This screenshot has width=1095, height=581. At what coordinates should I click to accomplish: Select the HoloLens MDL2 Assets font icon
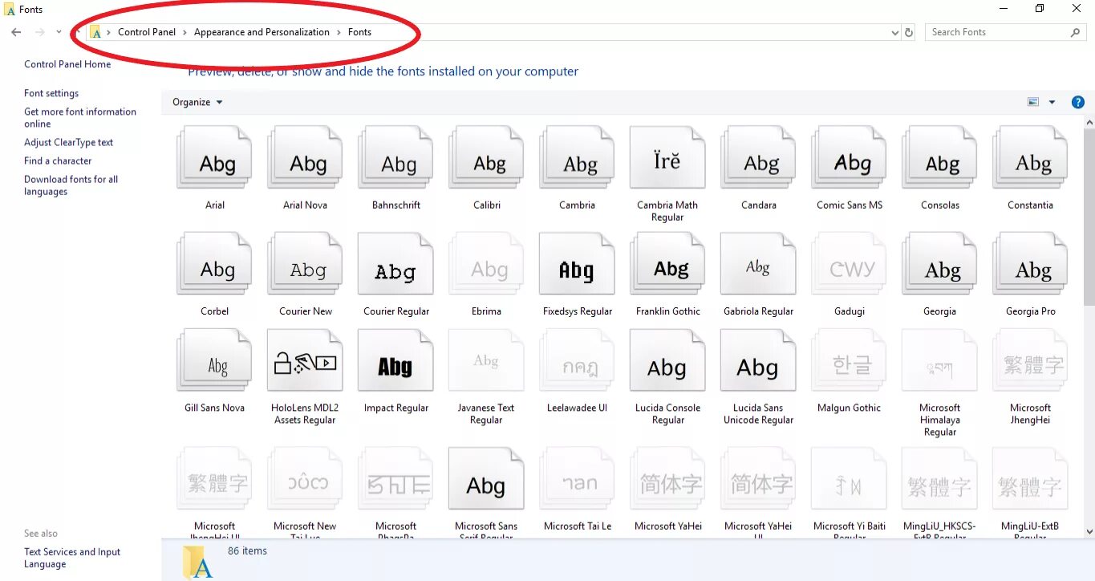[x=305, y=360]
